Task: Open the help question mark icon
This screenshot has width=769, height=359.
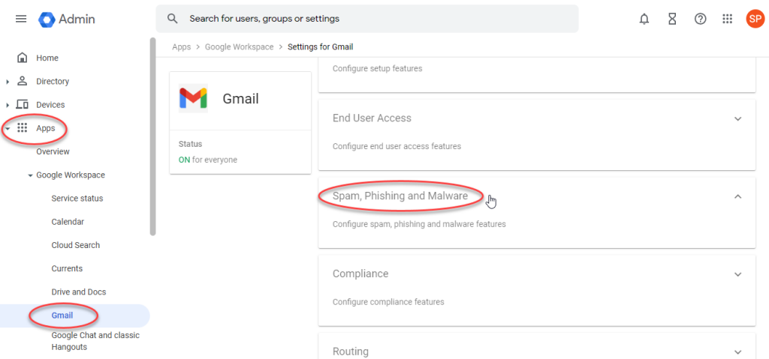Action: click(x=700, y=19)
